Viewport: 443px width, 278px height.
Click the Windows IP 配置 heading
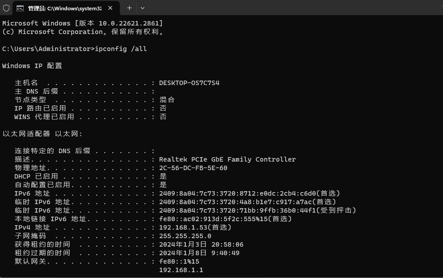32,66
